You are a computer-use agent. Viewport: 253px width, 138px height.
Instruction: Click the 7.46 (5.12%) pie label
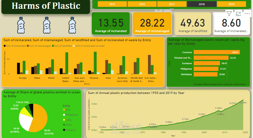(22, 102)
